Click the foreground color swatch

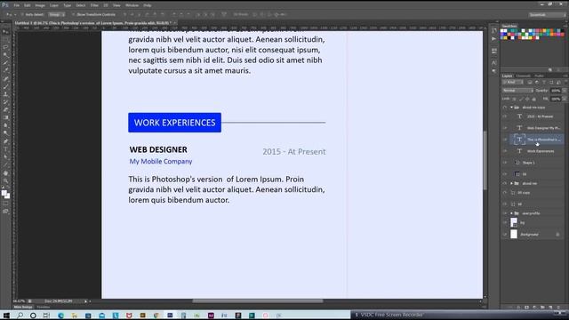coord(4,193)
